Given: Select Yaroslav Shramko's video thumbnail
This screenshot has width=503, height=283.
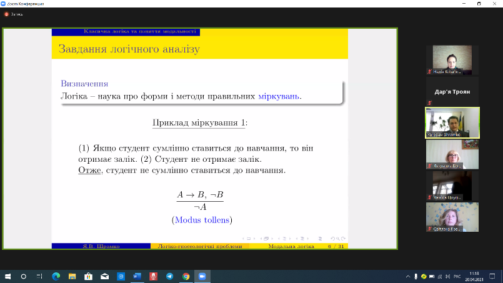Looking at the screenshot, I should (452, 121).
